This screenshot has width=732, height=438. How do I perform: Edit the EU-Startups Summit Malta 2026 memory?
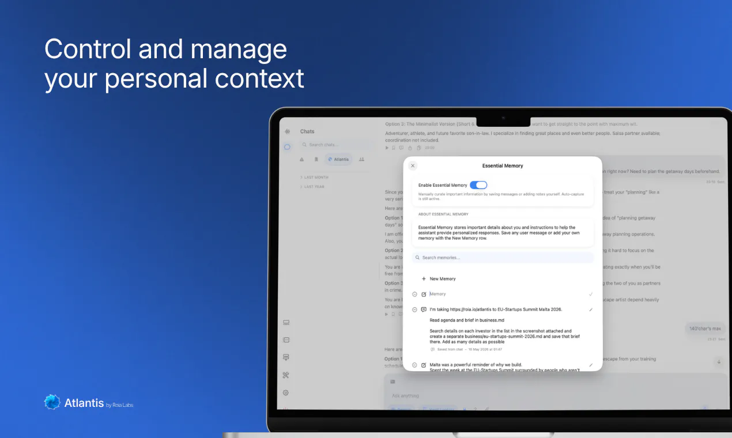[x=591, y=309]
